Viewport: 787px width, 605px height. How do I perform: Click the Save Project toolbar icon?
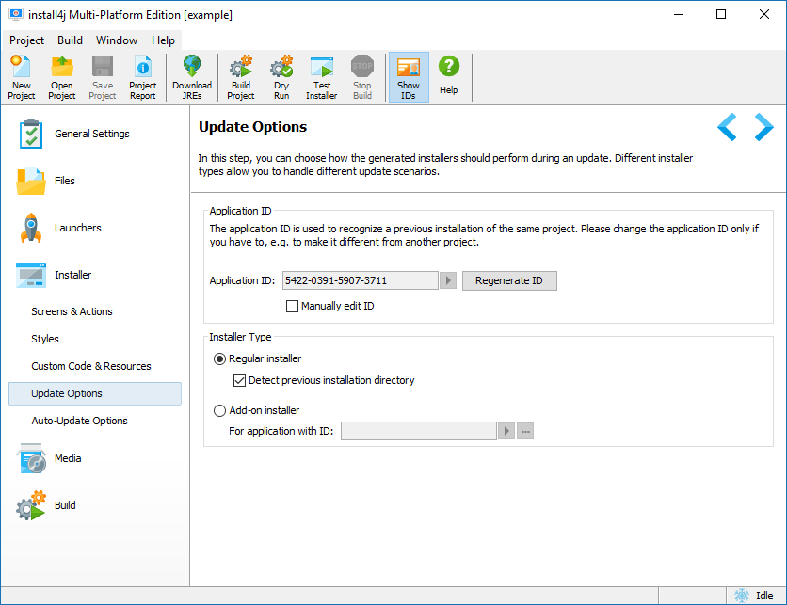coord(103,77)
